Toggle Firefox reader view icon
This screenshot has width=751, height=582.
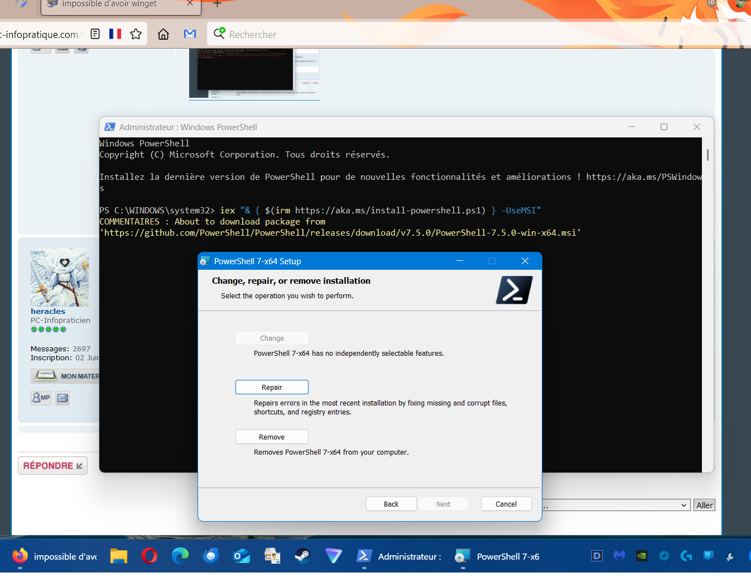click(95, 34)
